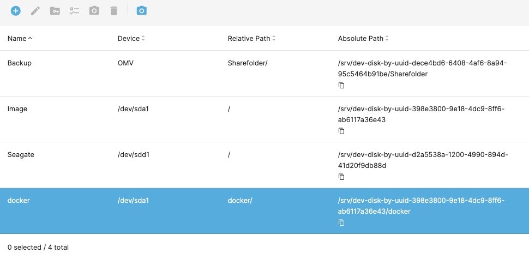Sort the table by Device column
This screenshot has width=529, height=253.
pos(131,39)
